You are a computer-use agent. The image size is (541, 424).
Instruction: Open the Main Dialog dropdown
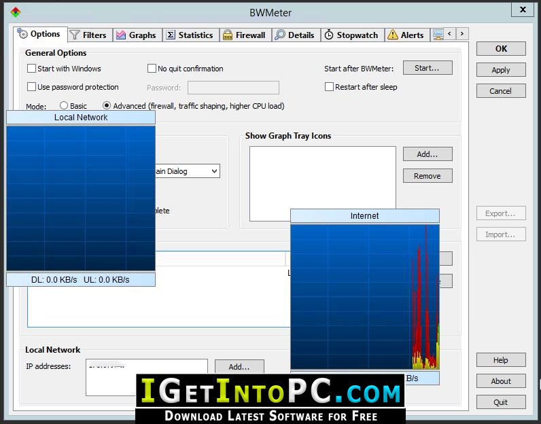click(x=188, y=171)
